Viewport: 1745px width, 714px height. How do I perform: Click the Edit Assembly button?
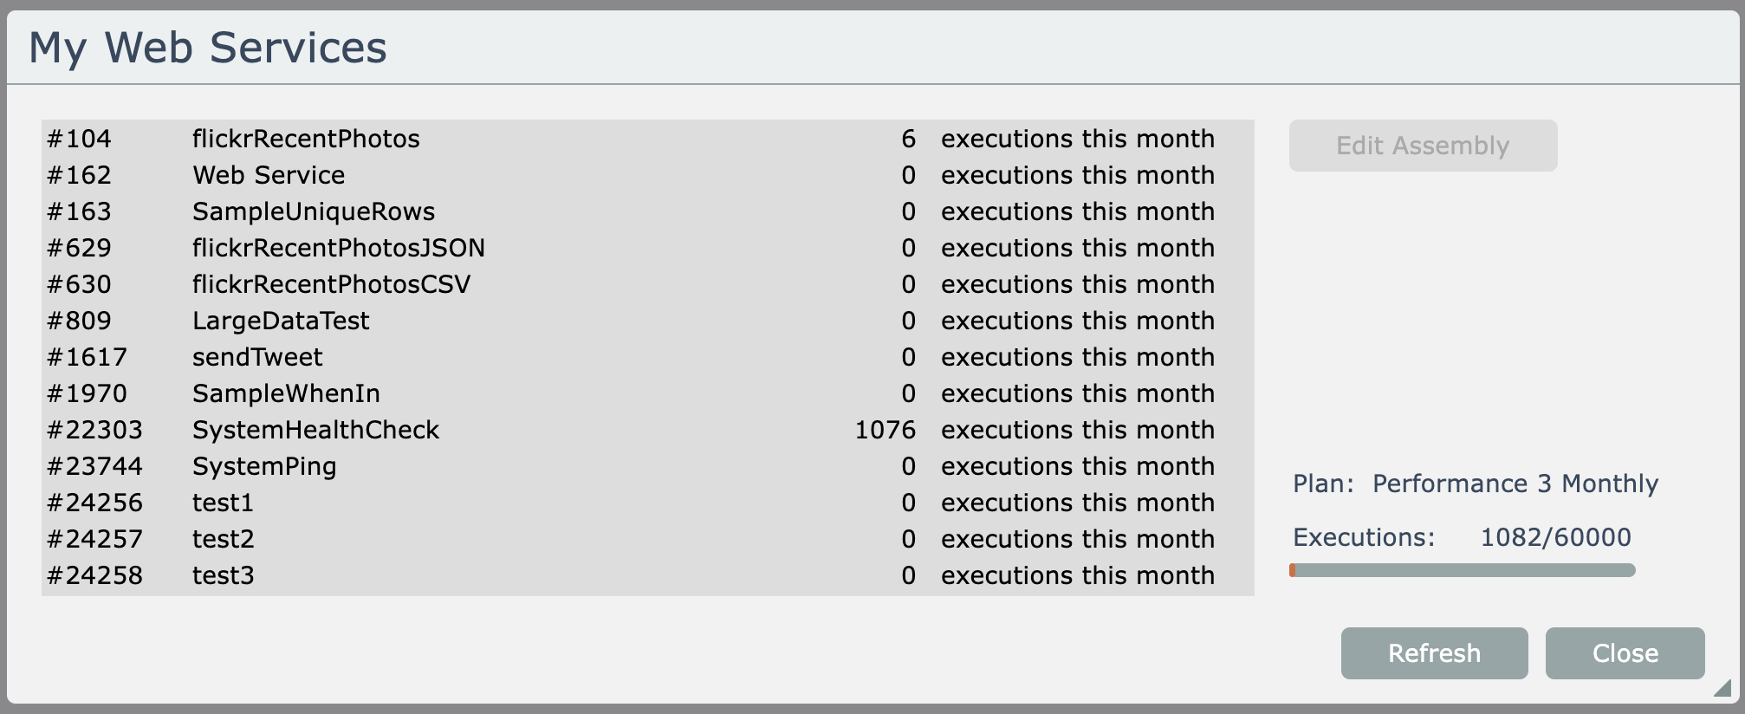tap(1423, 146)
